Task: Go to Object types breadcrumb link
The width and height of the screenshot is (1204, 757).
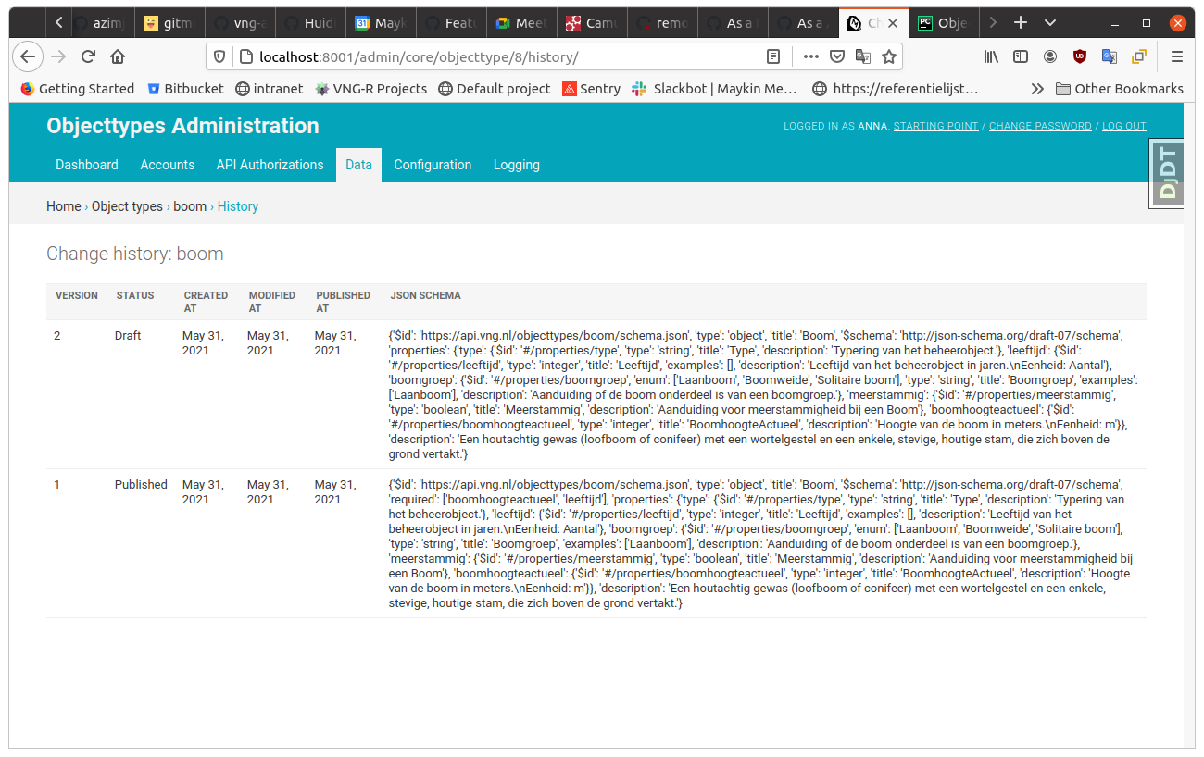Action: point(127,206)
